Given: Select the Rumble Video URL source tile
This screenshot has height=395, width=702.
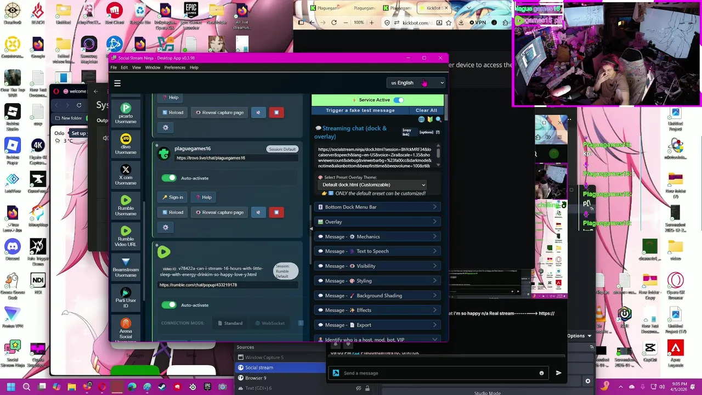Looking at the screenshot, I should click(x=126, y=236).
